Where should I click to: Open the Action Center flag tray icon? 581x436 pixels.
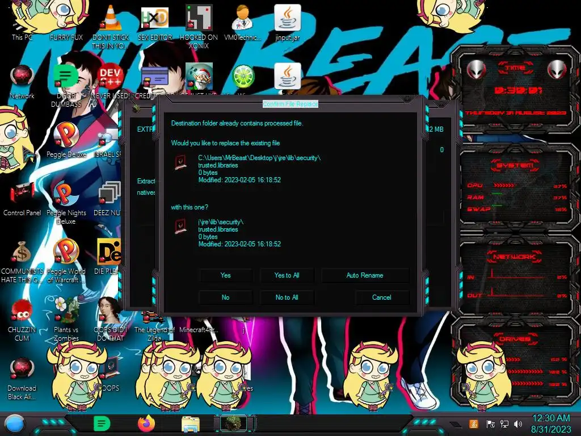click(490, 424)
